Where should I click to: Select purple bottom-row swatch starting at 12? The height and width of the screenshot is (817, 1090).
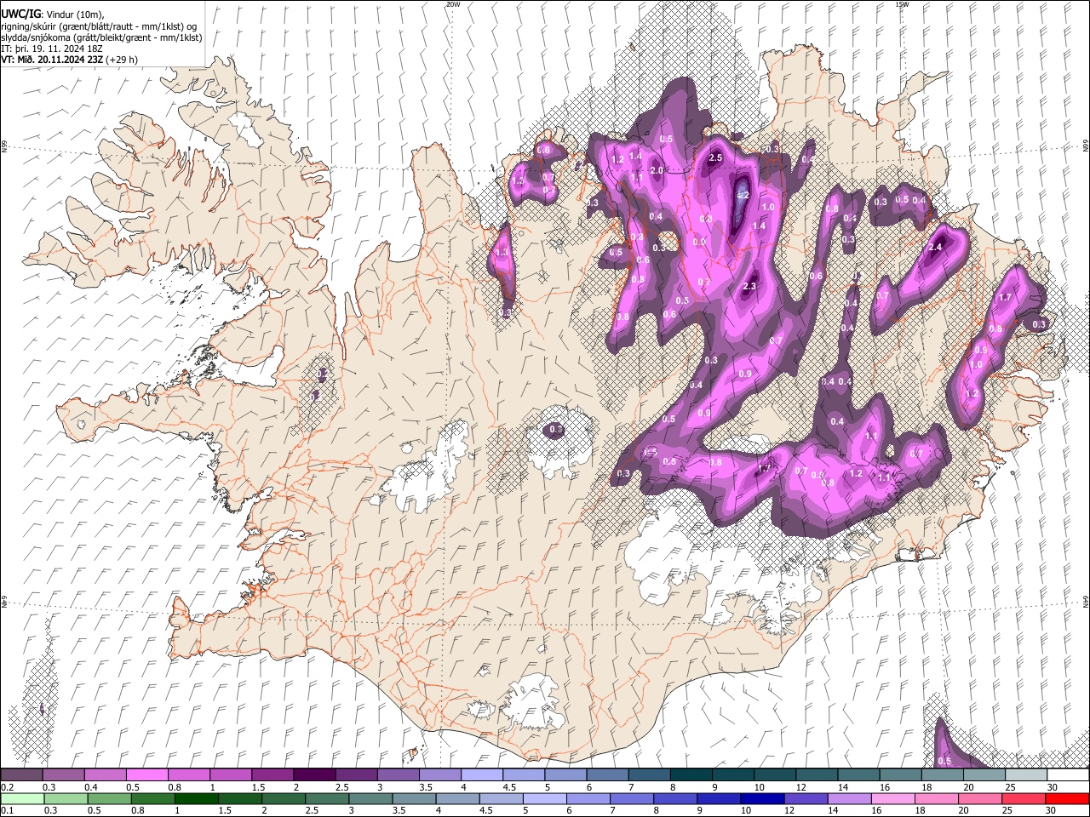click(x=806, y=798)
